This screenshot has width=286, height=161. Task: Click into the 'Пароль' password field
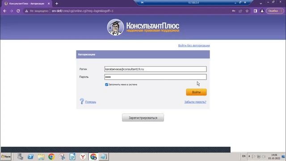pos(156,77)
